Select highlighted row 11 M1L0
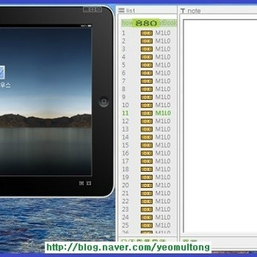The height and width of the screenshot is (257, 257). click(148, 113)
